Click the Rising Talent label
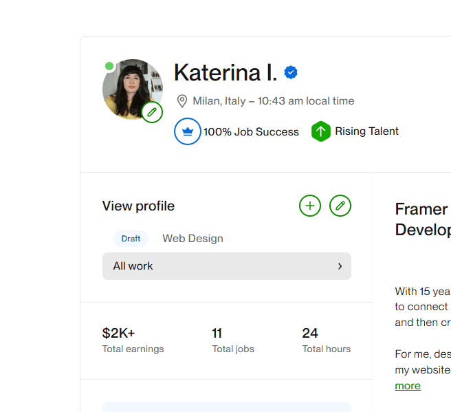Viewport: 451px width, 412px height. [366, 131]
